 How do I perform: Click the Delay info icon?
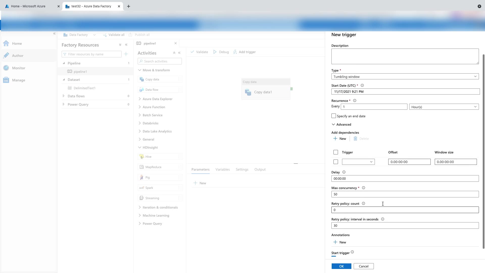click(344, 172)
